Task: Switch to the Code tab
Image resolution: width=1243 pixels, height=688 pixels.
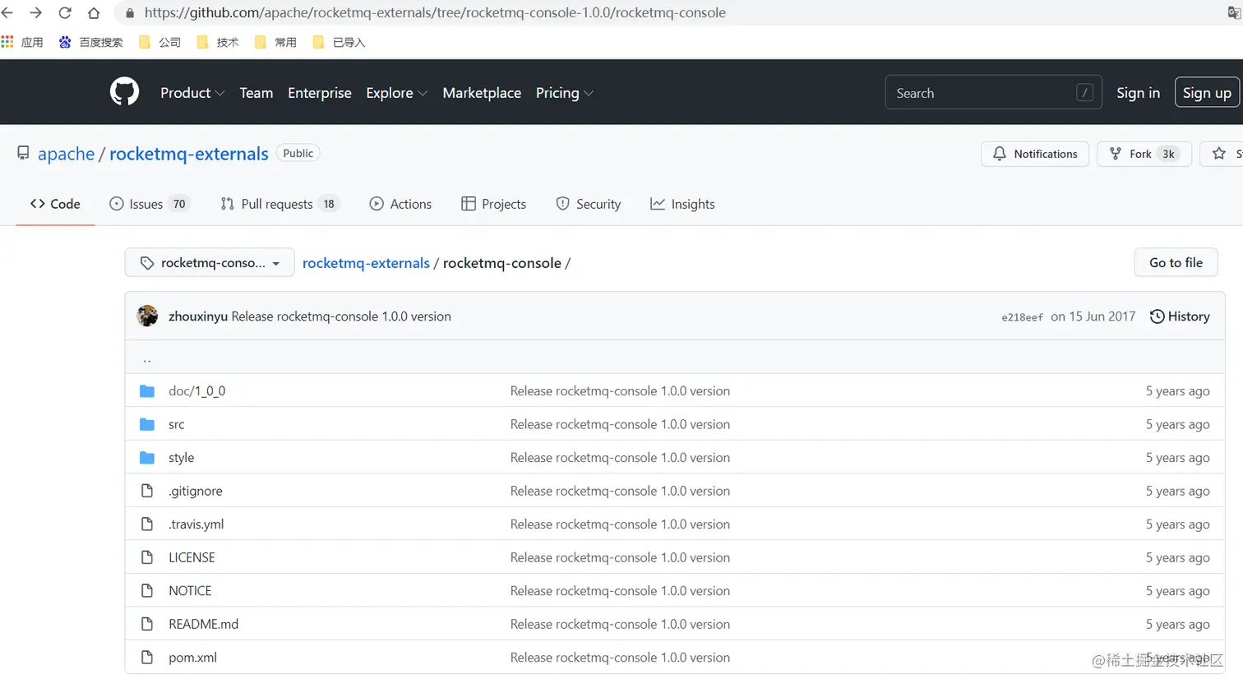Action: pos(55,204)
